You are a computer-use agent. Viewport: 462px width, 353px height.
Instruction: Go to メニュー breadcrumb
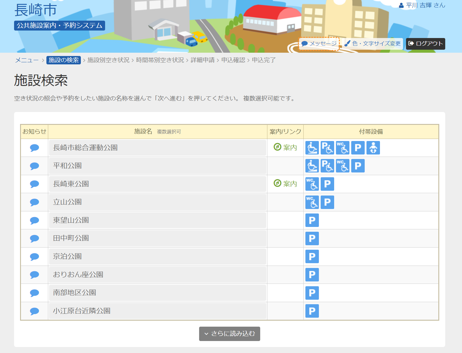coord(27,60)
